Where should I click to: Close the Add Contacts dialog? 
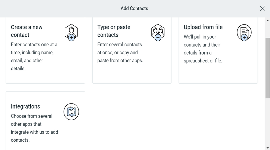click(x=262, y=9)
